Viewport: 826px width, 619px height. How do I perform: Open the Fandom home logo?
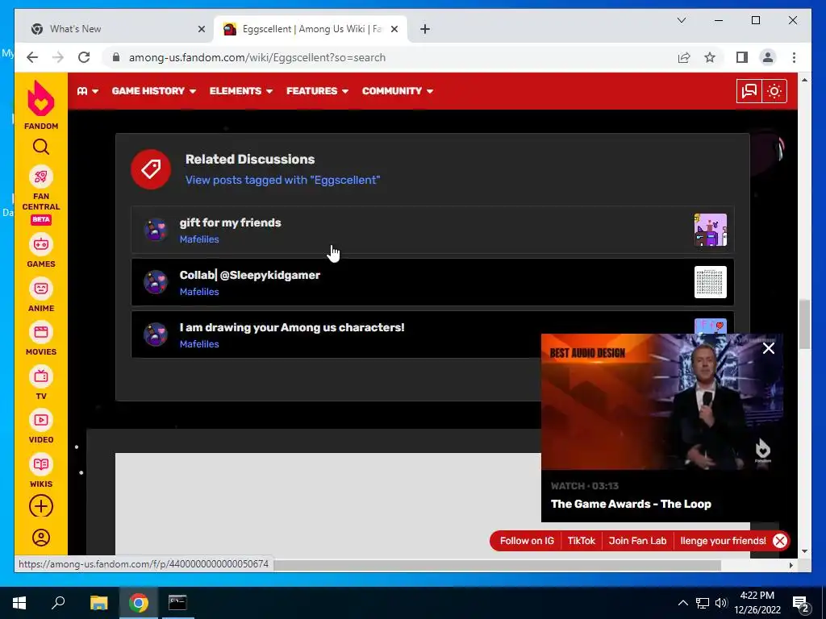point(40,105)
